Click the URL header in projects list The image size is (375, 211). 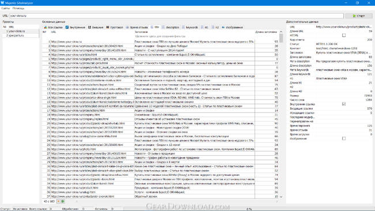pos(24,27)
